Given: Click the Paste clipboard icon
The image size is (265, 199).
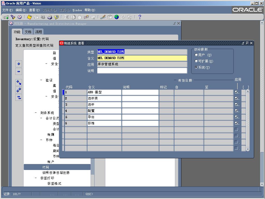Looking at the screenshot, I should pyautogui.click(x=80, y=17).
